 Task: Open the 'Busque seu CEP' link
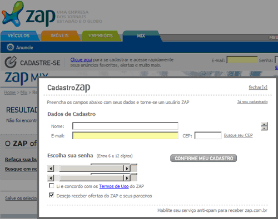(238, 135)
